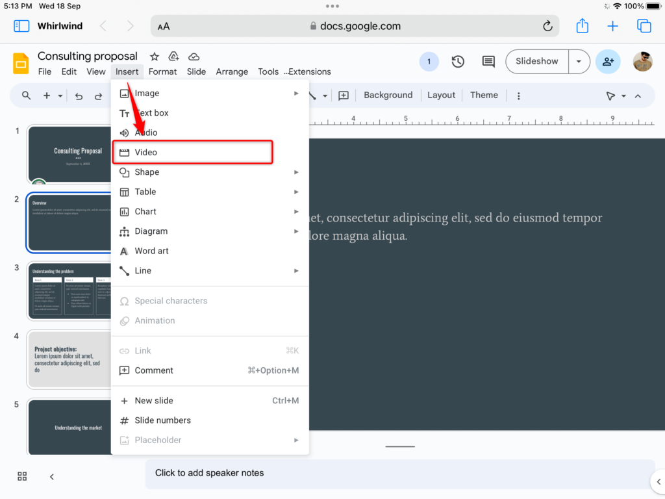Open the Slideshow dropdown arrow
This screenshot has width=665, height=499.
[579, 61]
